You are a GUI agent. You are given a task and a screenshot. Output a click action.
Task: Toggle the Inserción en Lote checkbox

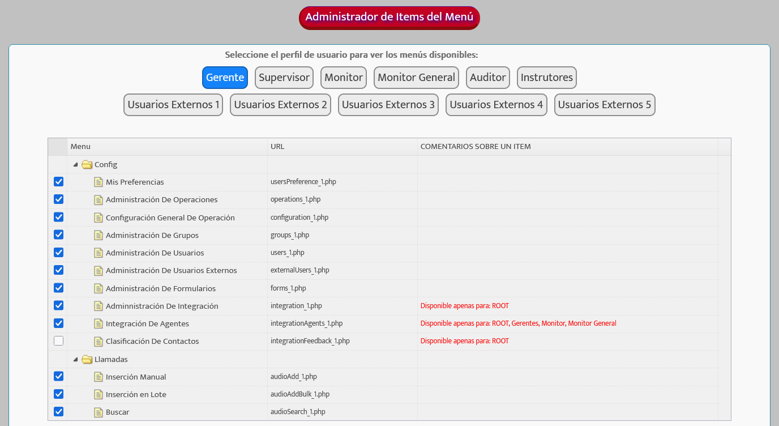pyautogui.click(x=58, y=394)
